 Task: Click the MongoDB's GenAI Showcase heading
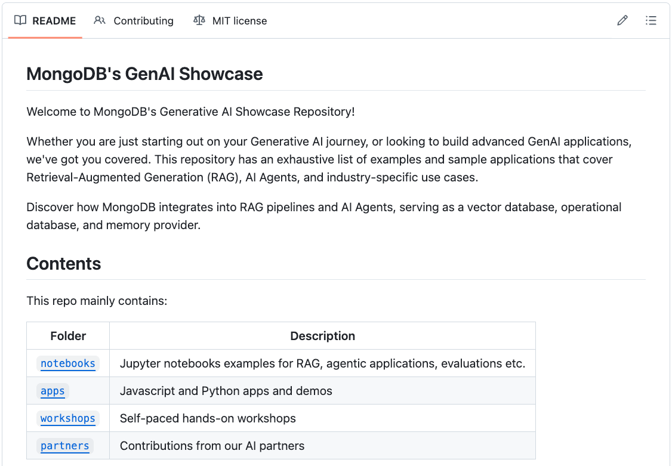(144, 74)
